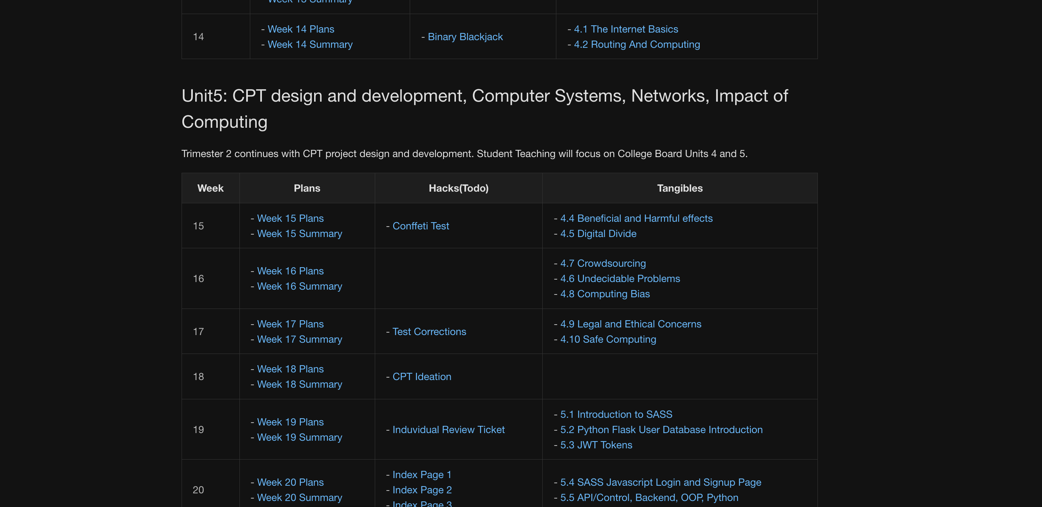This screenshot has height=507, width=1042.
Task: Open the Induvidual Review Ticket link
Action: (x=448, y=430)
